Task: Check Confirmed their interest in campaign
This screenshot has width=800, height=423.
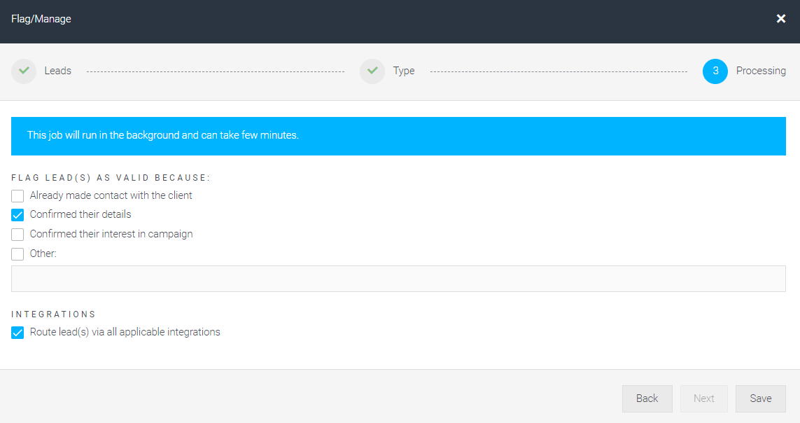Action: (17, 234)
